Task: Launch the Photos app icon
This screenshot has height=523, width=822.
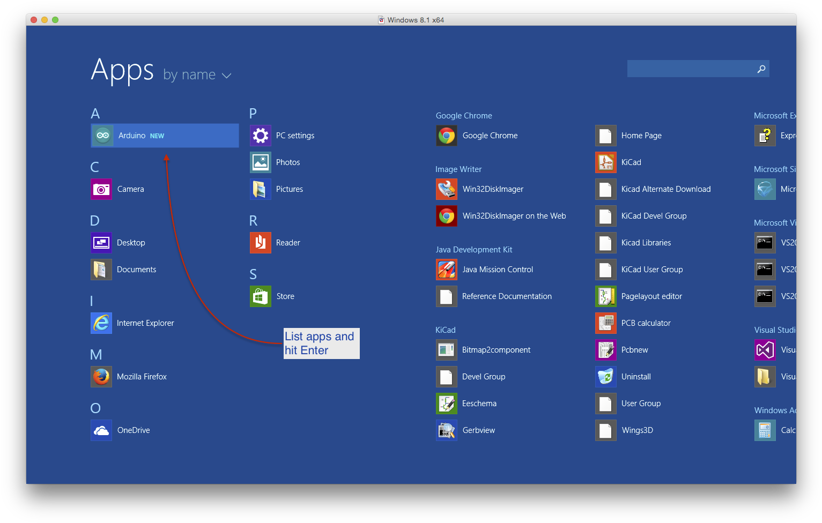Action: pos(261,162)
